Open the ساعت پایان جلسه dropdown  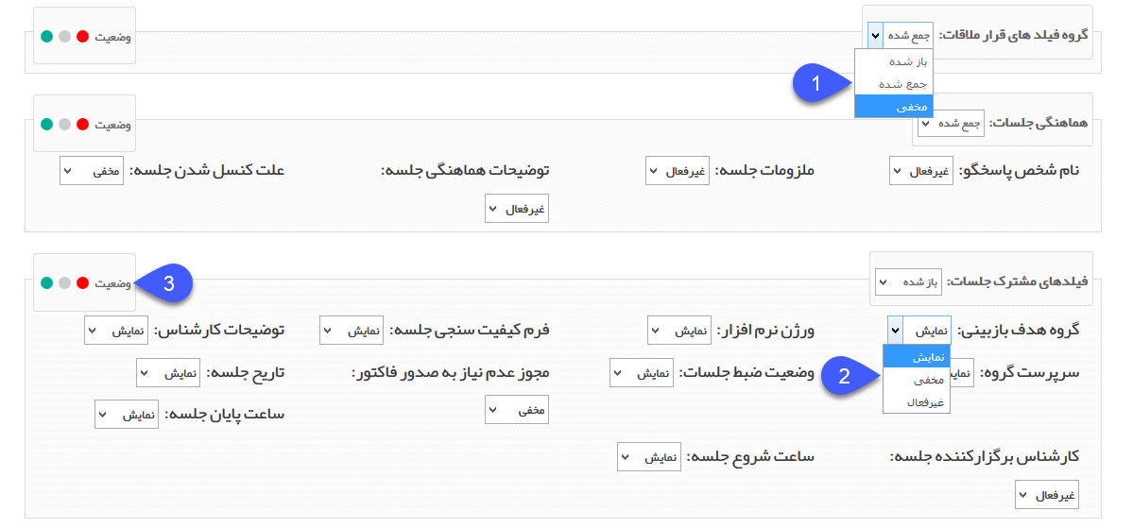126,416
